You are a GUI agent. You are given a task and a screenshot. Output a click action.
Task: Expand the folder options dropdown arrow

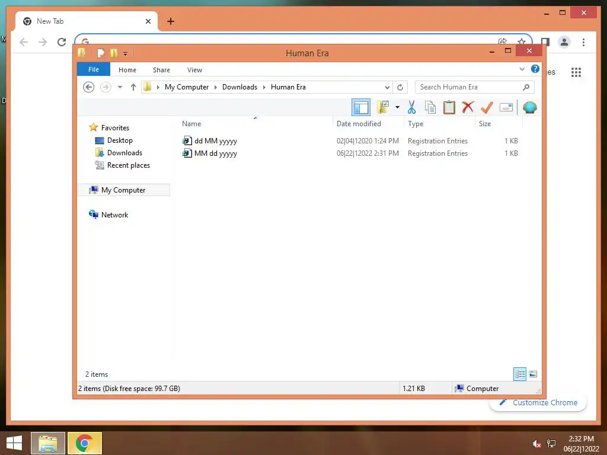coord(397,107)
